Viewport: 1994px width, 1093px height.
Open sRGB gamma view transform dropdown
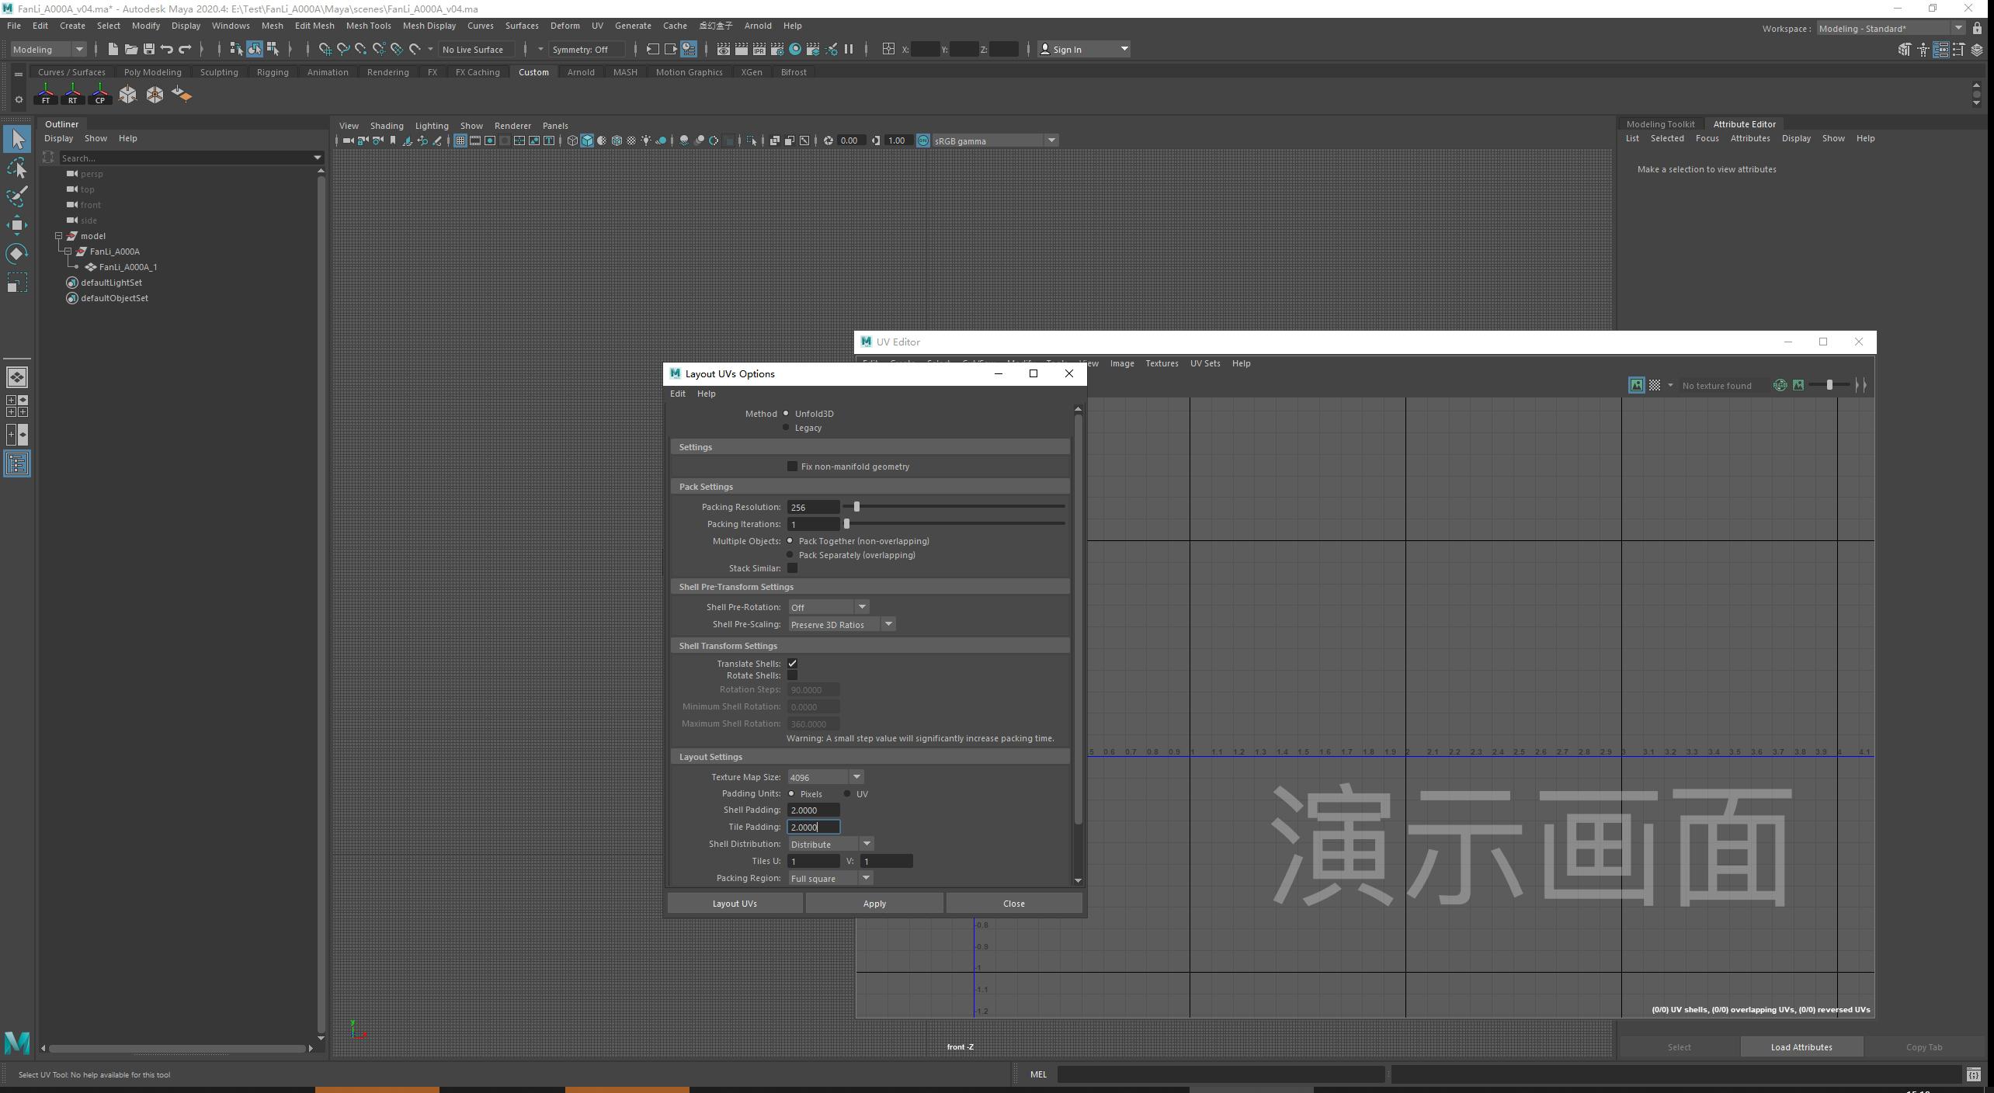[x=995, y=141]
